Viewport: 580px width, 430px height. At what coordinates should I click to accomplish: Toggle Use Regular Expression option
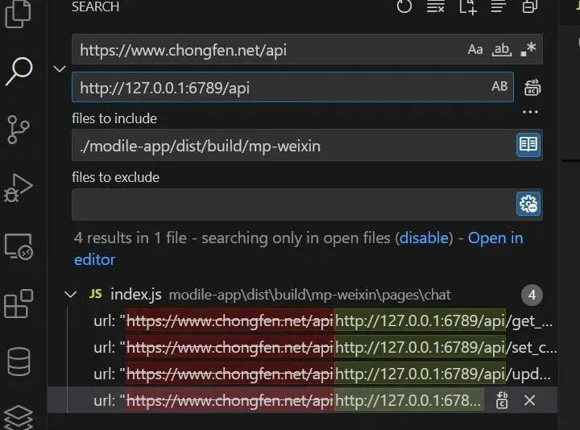pyautogui.click(x=528, y=49)
